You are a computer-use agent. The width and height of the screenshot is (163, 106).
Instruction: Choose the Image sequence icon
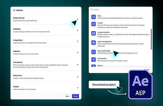pyautogui.click(x=93, y=33)
